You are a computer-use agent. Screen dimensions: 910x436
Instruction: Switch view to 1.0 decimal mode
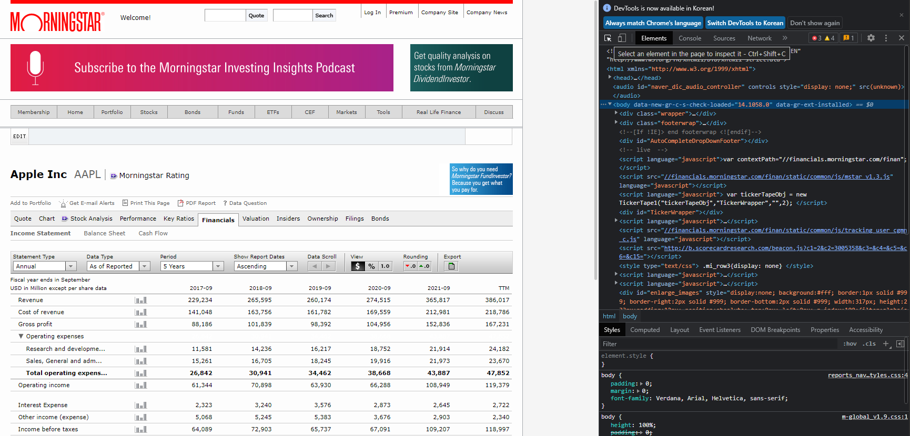[x=385, y=266]
